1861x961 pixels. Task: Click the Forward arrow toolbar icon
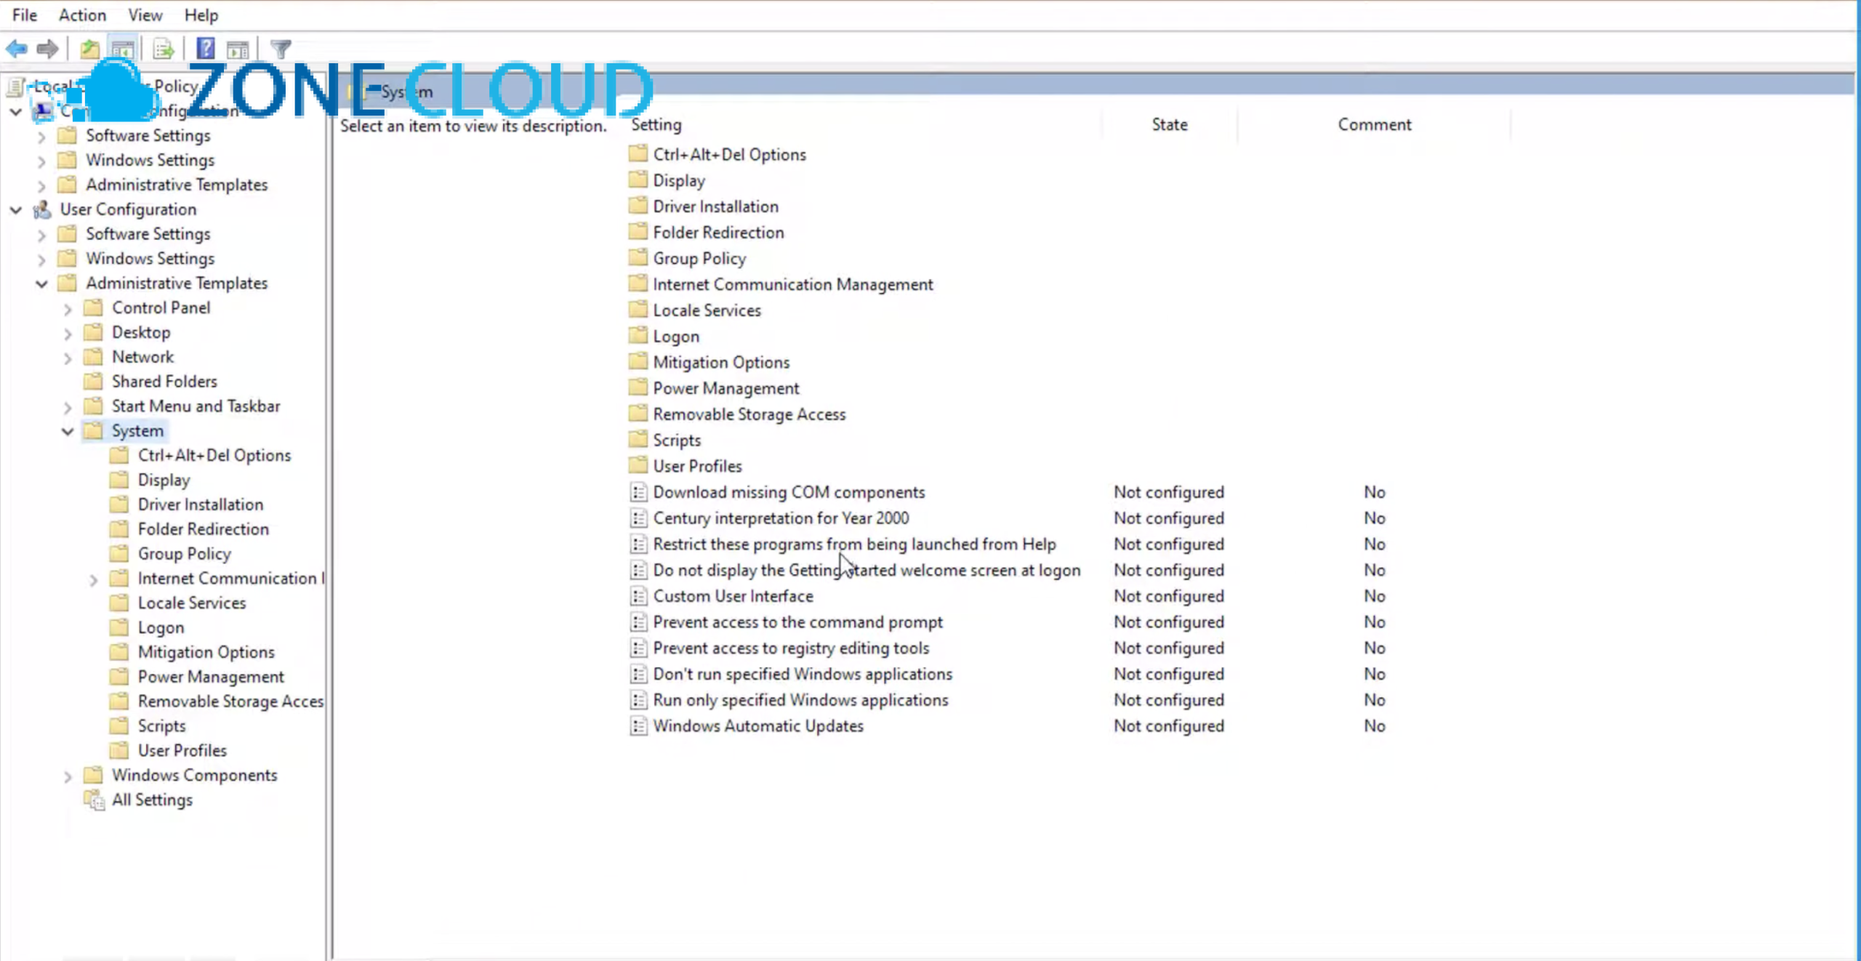[x=47, y=49]
